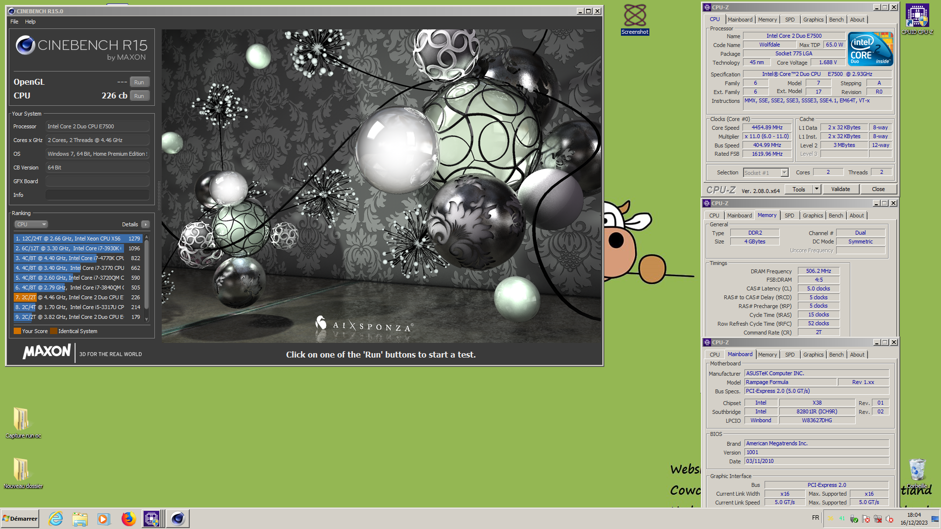This screenshot has height=529, width=941.
Task: Open the Help menu in Cinebench
Action: pos(30,22)
